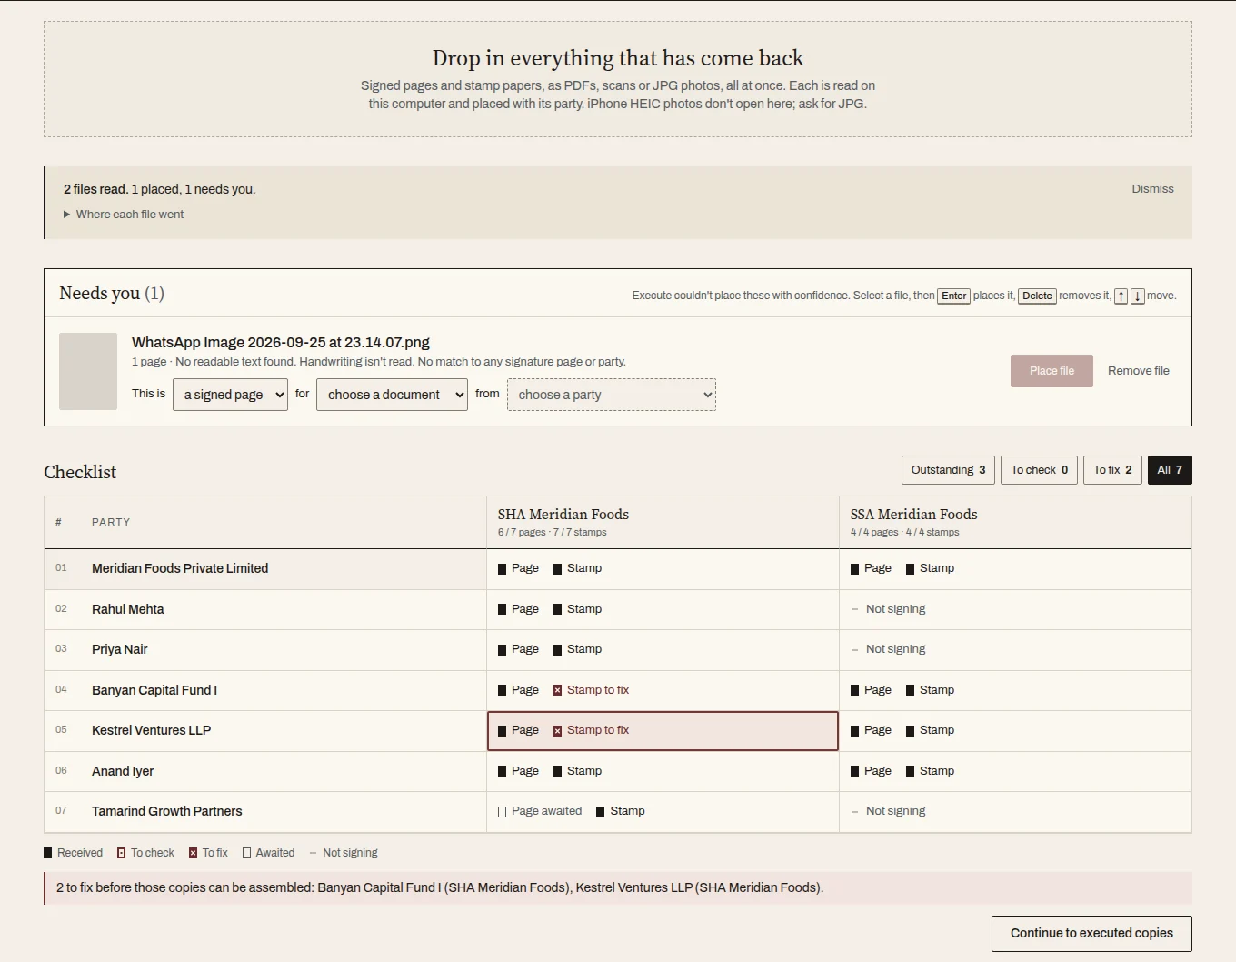Filter checklist by To fix 2
The image size is (1236, 962).
(1112, 470)
